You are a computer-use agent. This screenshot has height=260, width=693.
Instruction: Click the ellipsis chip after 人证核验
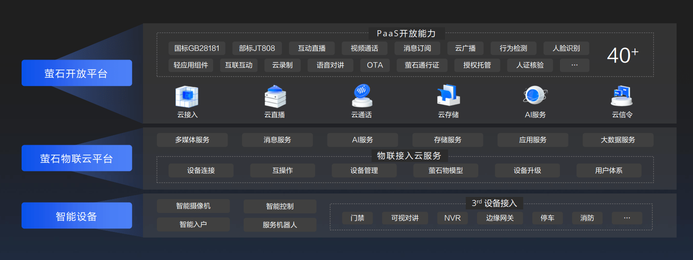[x=575, y=65]
